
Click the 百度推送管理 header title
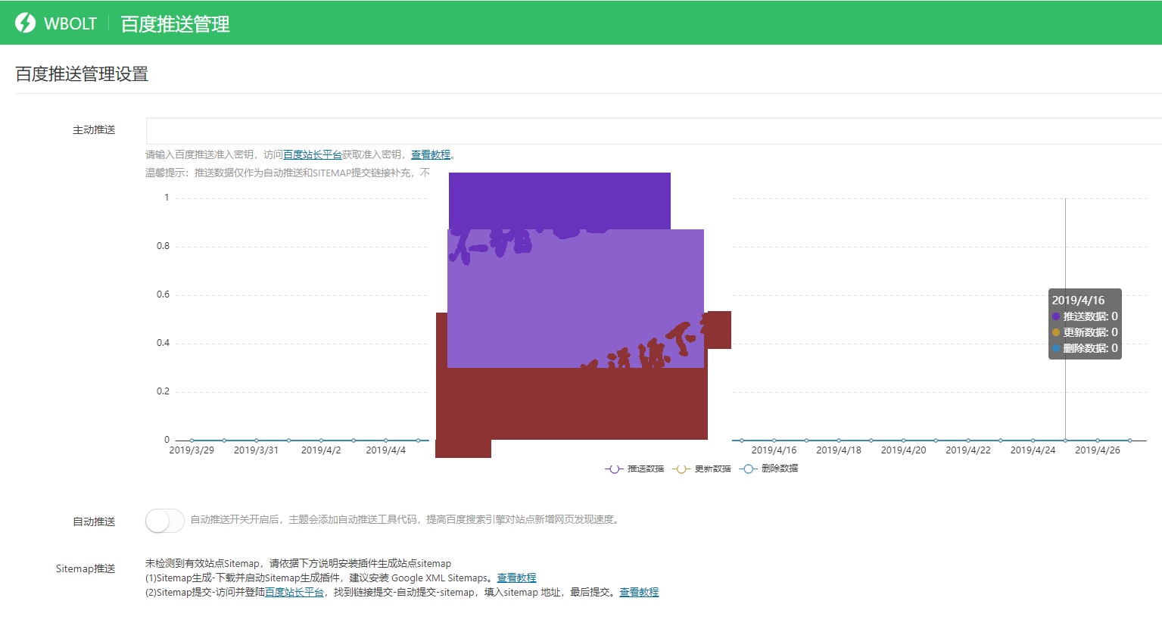[175, 24]
